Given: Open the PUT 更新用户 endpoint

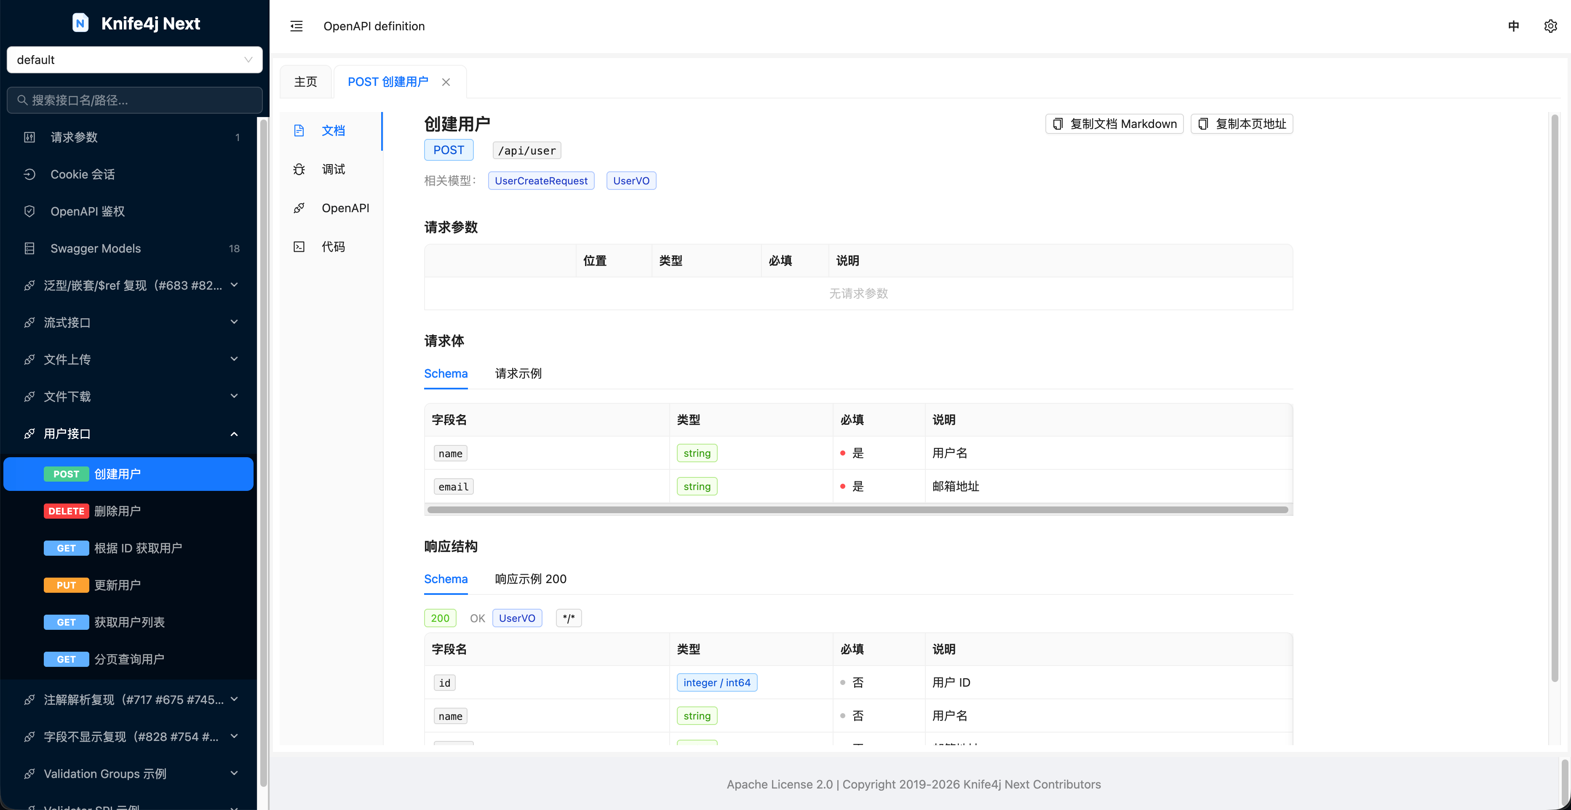Looking at the screenshot, I should pyautogui.click(x=129, y=585).
